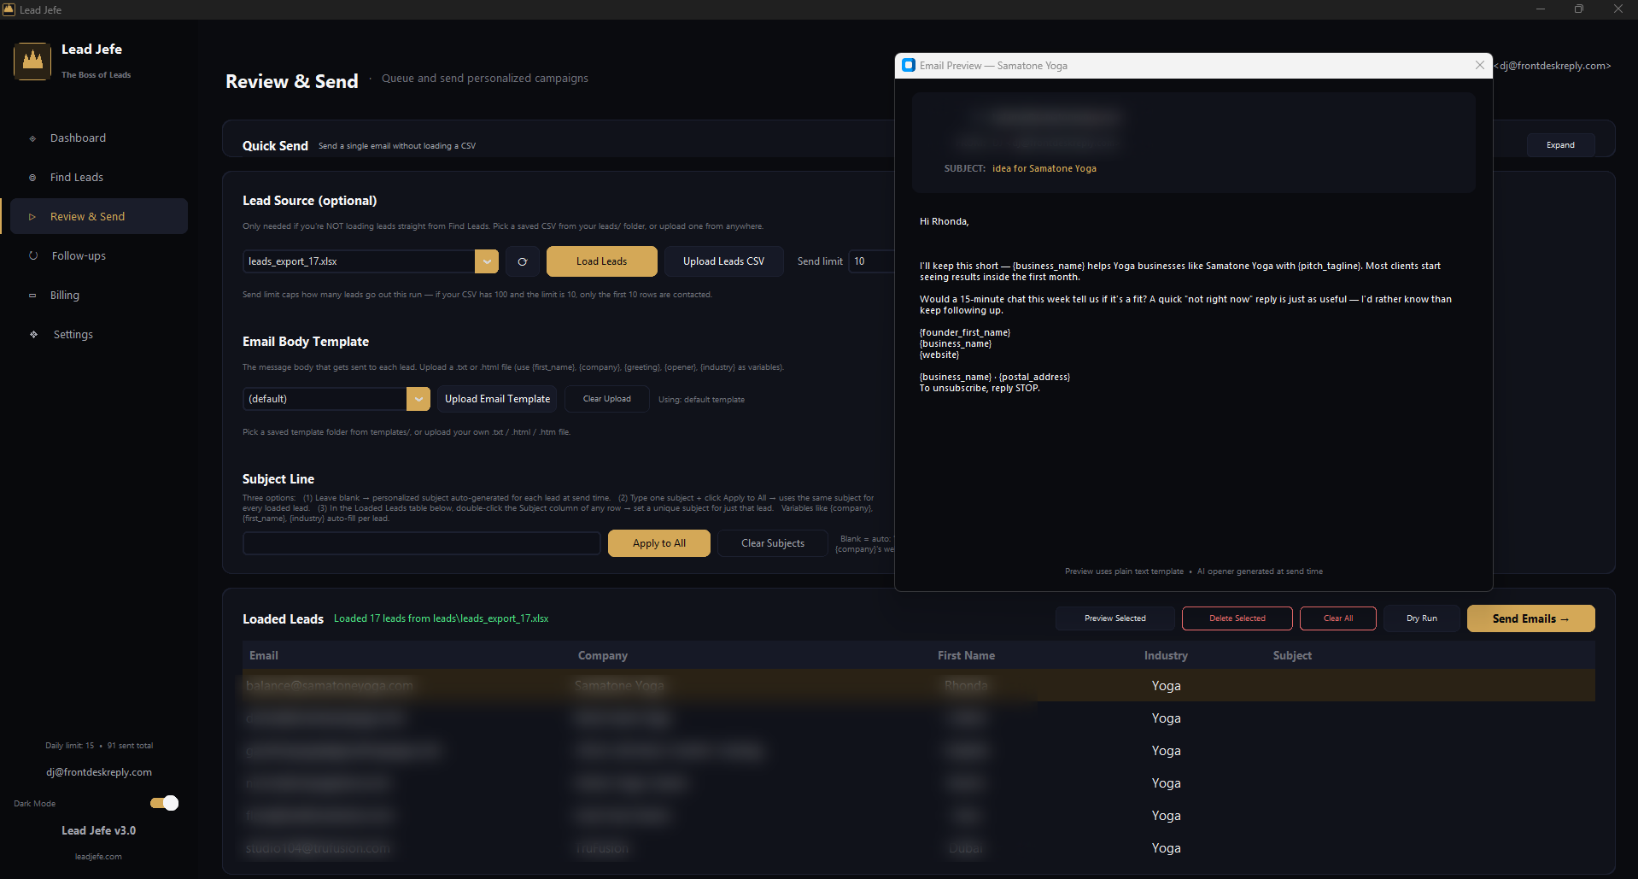Click the Settings diamond icon in sidebar
The image size is (1638, 879).
pos(32,334)
